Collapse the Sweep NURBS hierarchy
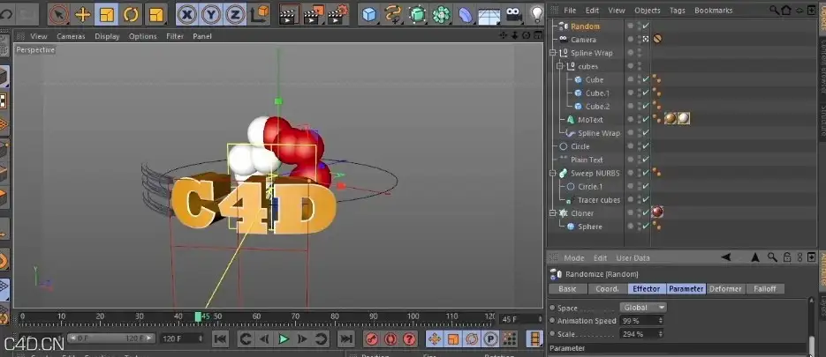The height and width of the screenshot is (357, 826). [552, 173]
